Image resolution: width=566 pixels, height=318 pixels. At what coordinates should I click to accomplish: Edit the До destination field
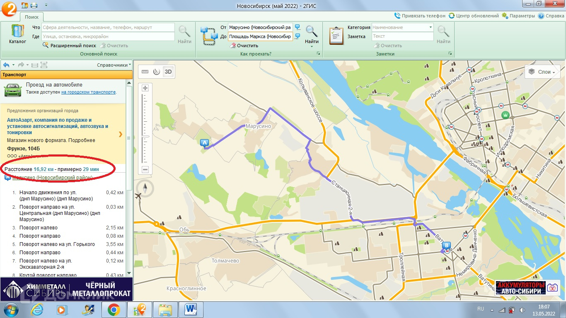point(260,36)
